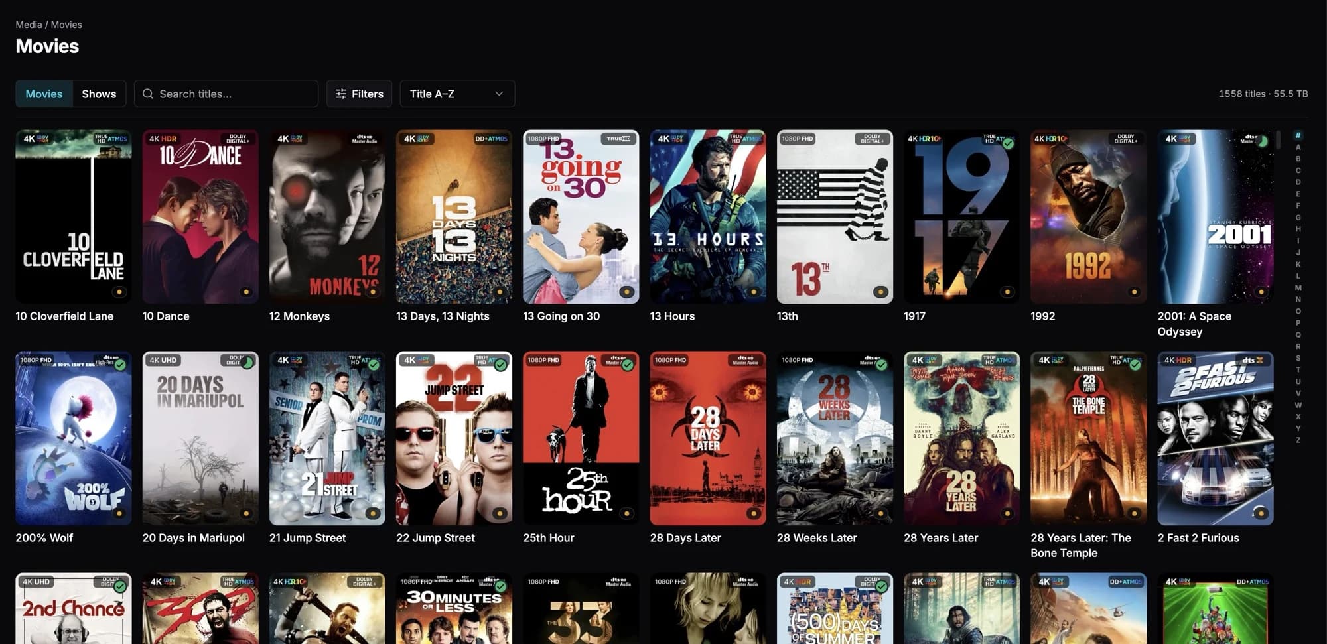Jump to letter A in the alphabet index
This screenshot has height=644, width=1327.
click(1298, 147)
